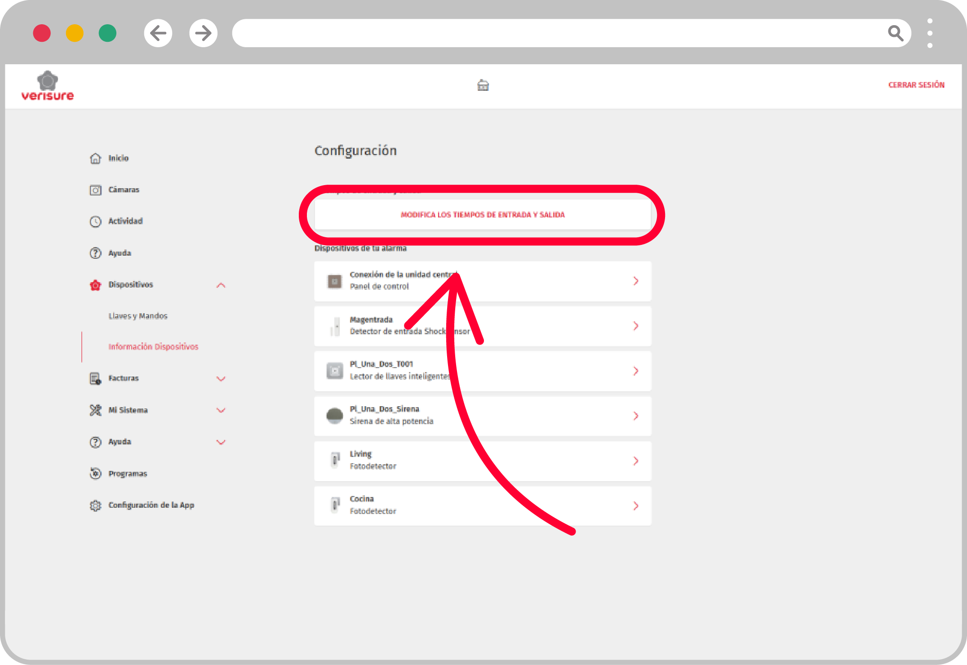Click the Actividad clock icon
This screenshot has height=665, width=967.
click(x=95, y=222)
